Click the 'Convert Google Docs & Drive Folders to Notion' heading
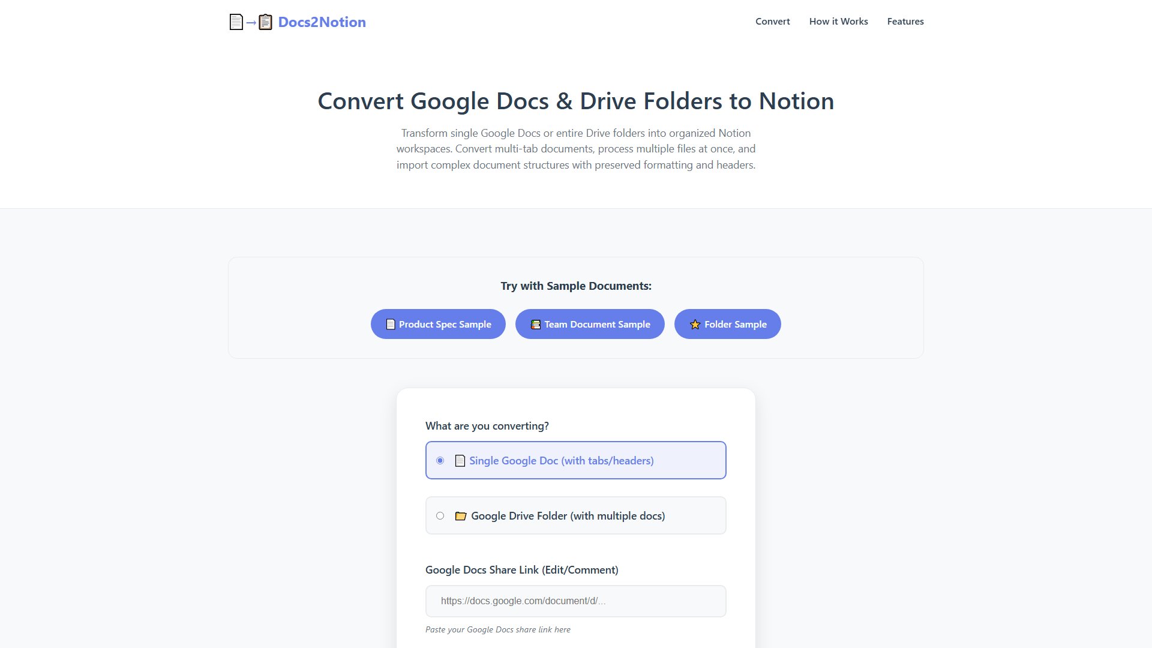The width and height of the screenshot is (1152, 648). [x=576, y=101]
